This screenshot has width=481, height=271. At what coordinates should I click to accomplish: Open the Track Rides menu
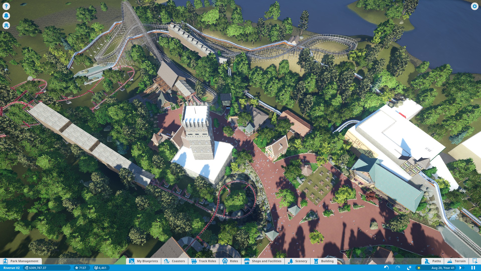point(204,261)
